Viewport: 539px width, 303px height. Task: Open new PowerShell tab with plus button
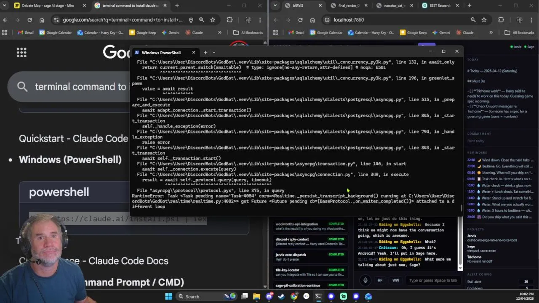point(205,53)
